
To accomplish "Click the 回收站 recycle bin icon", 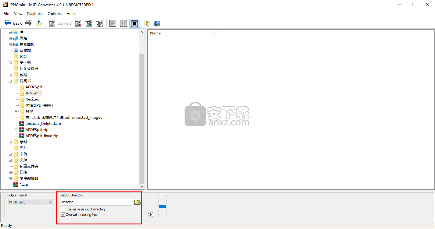I will tap(16, 51).
